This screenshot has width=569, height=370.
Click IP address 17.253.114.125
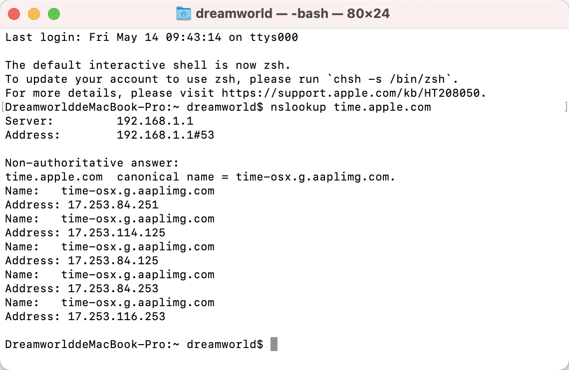tap(116, 232)
